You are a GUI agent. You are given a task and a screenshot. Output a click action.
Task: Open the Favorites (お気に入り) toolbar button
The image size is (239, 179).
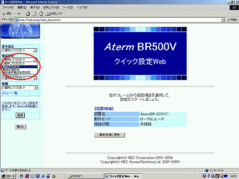point(54,14)
